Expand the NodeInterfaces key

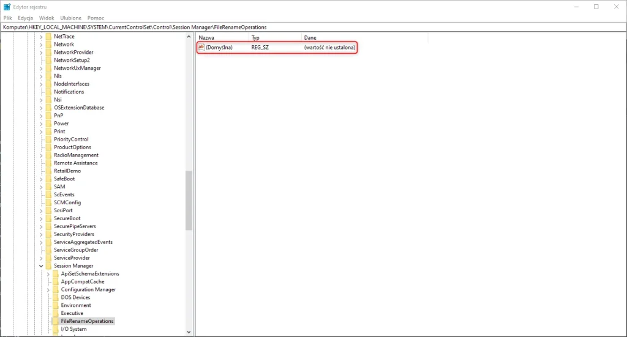(x=41, y=84)
